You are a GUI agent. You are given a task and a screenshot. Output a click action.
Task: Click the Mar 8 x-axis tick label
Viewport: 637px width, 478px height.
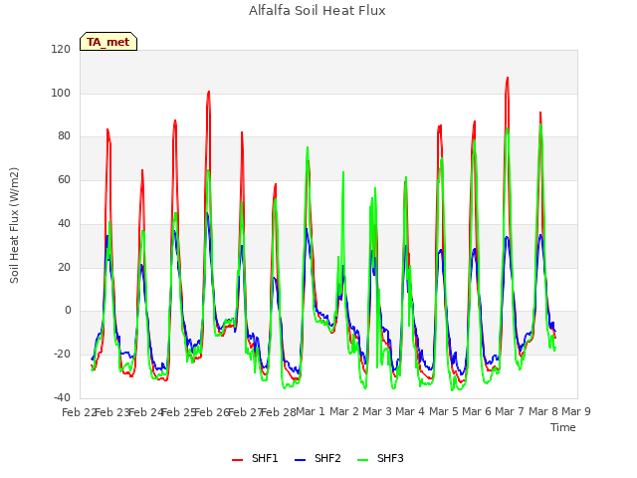[x=542, y=411]
